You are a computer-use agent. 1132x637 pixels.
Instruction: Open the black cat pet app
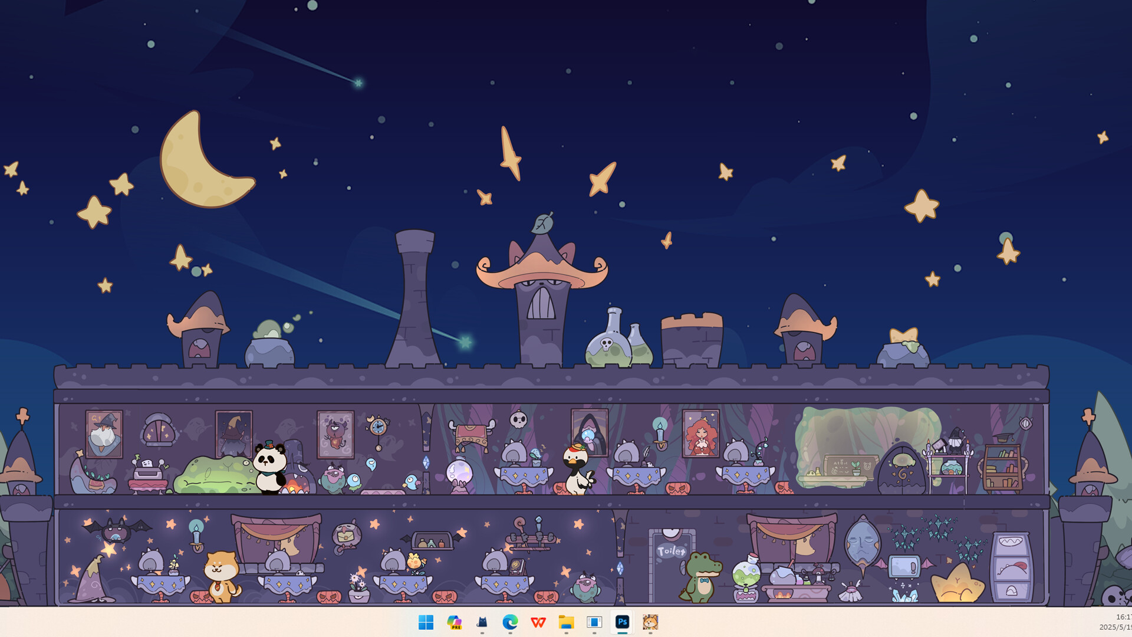click(482, 621)
